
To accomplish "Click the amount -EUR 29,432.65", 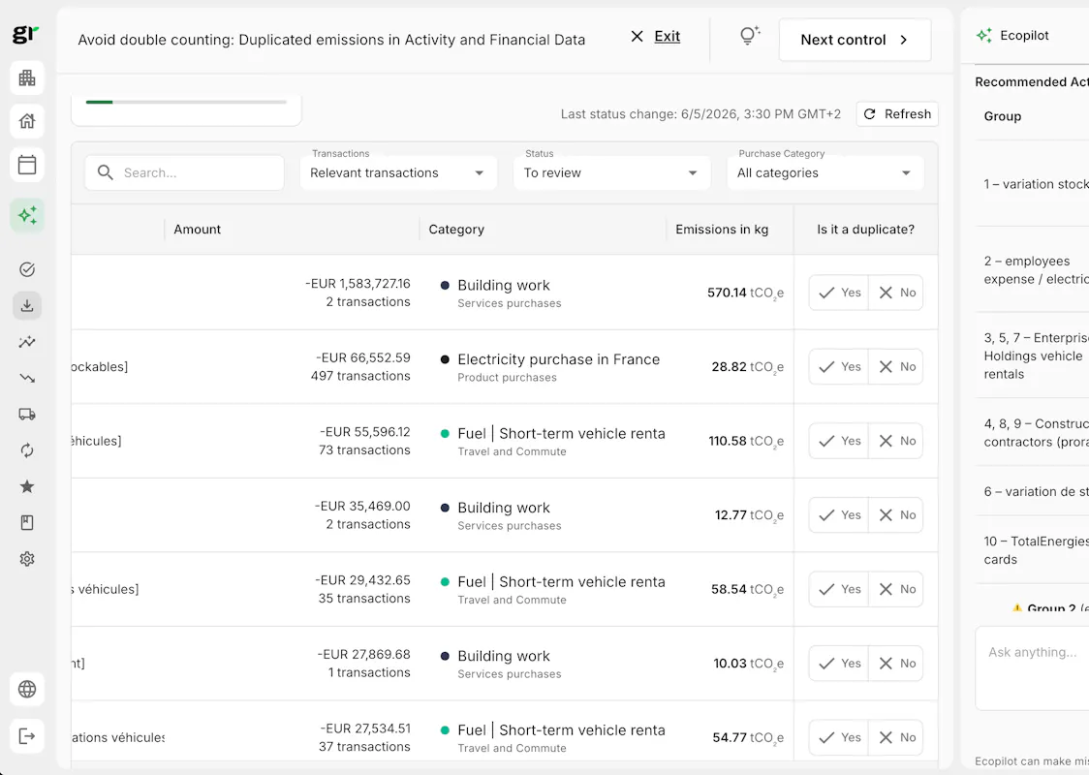I will click(362, 580).
